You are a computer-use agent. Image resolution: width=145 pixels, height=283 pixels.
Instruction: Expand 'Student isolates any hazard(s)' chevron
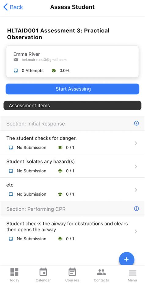[x=136, y=167]
